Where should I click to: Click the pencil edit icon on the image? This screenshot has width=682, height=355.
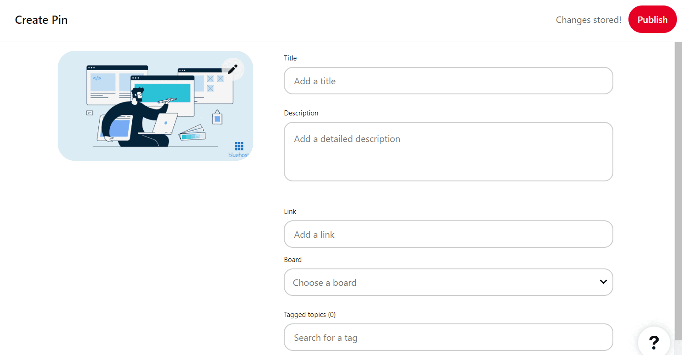[233, 69]
